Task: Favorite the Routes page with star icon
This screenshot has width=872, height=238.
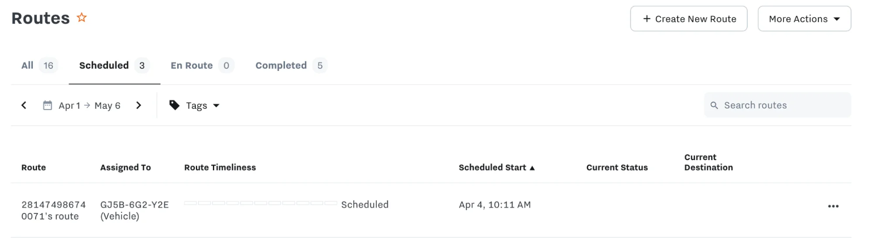Action: pos(82,17)
